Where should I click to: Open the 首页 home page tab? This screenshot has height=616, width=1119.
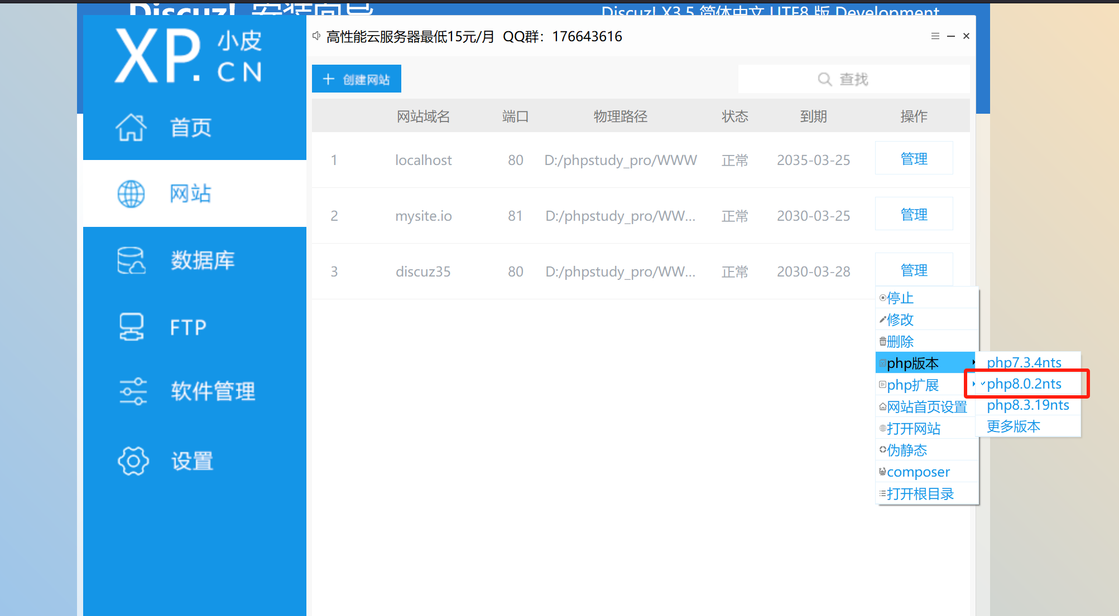[x=195, y=127]
